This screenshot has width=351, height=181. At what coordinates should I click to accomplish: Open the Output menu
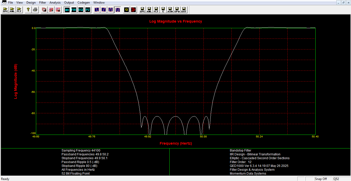click(x=69, y=3)
